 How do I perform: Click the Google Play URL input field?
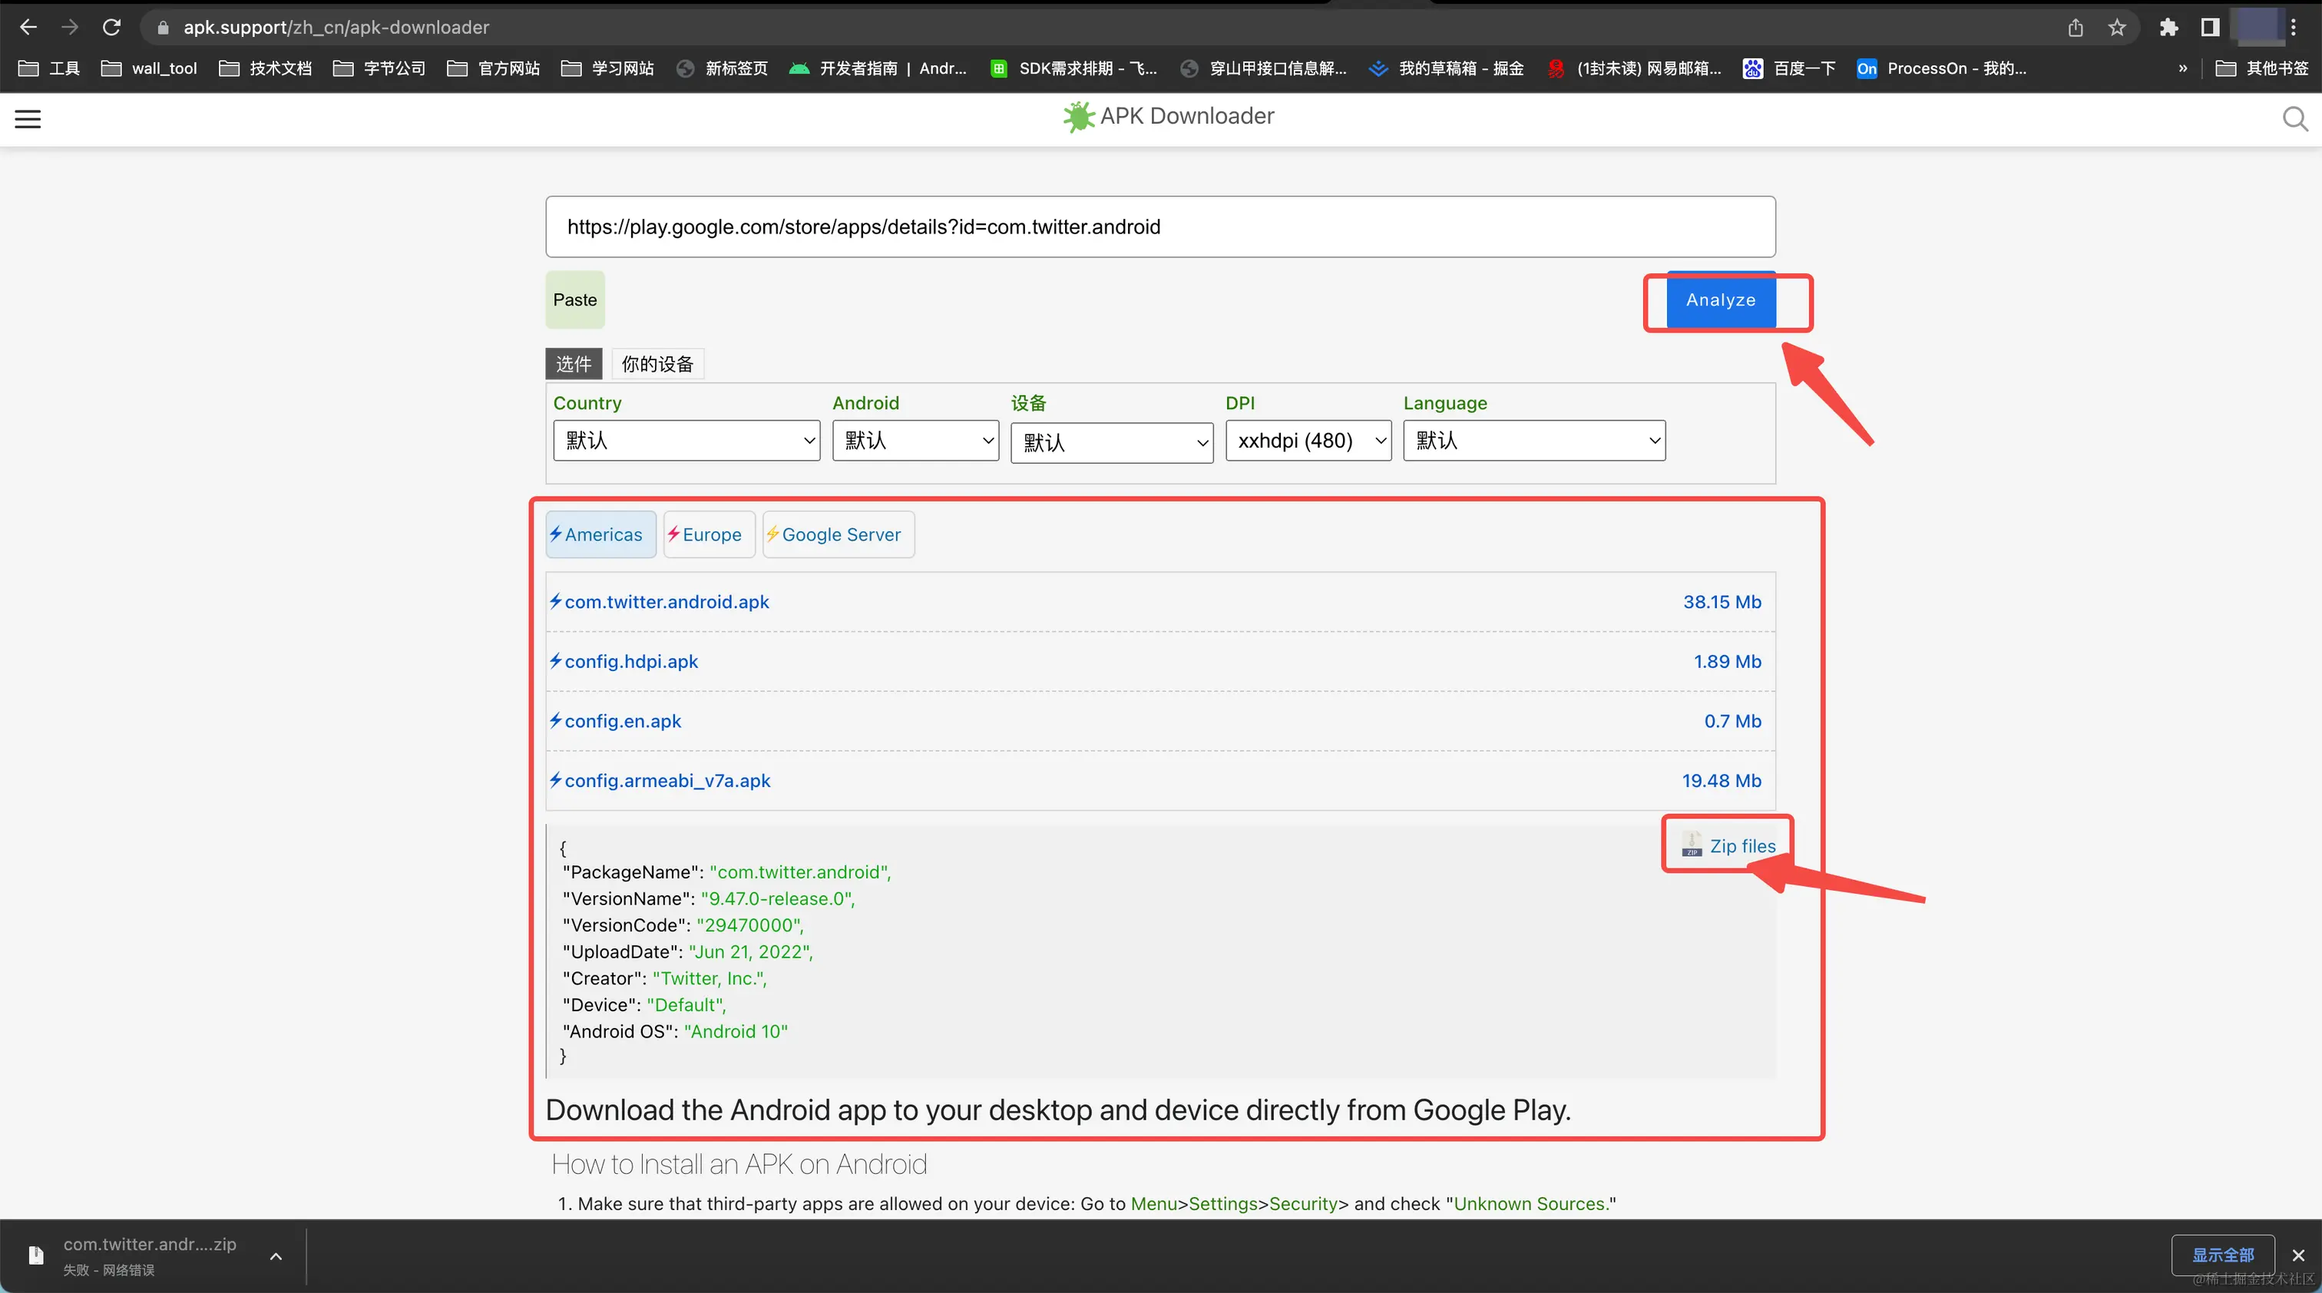(x=1160, y=227)
